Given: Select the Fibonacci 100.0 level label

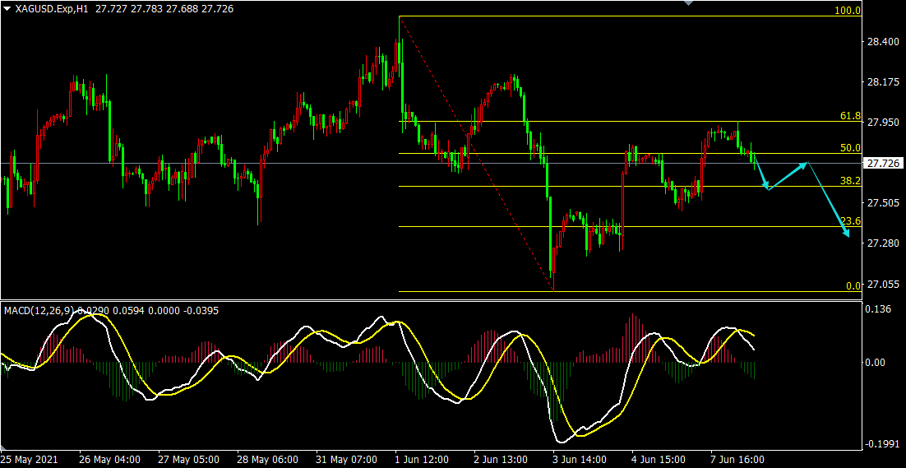Looking at the screenshot, I should pyautogui.click(x=848, y=11).
